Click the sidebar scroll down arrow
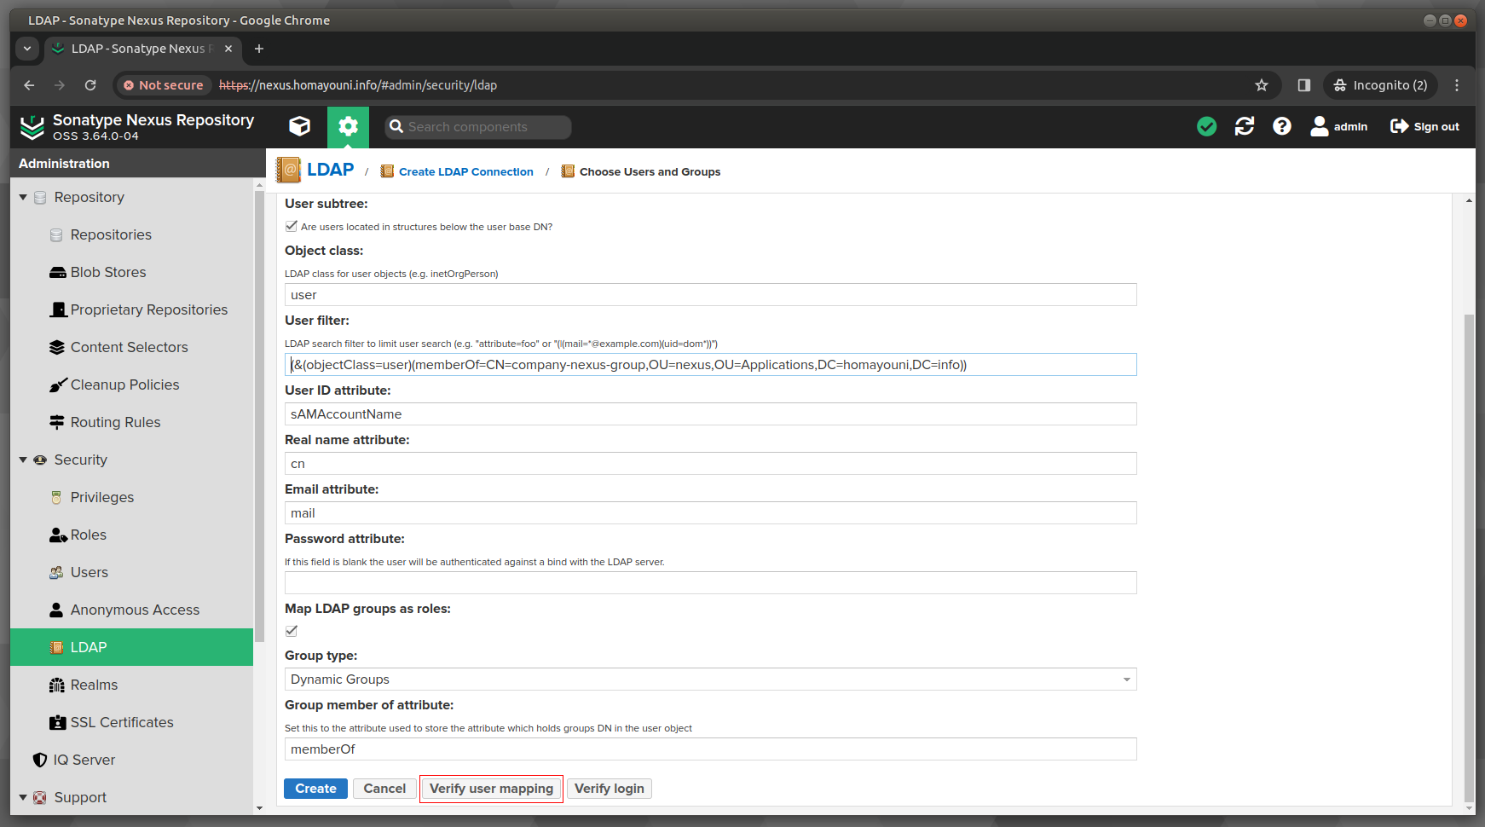The image size is (1485, 827). point(259,808)
